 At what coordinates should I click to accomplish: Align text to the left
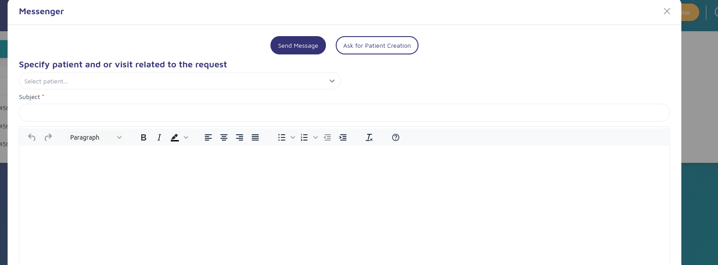[208, 137]
